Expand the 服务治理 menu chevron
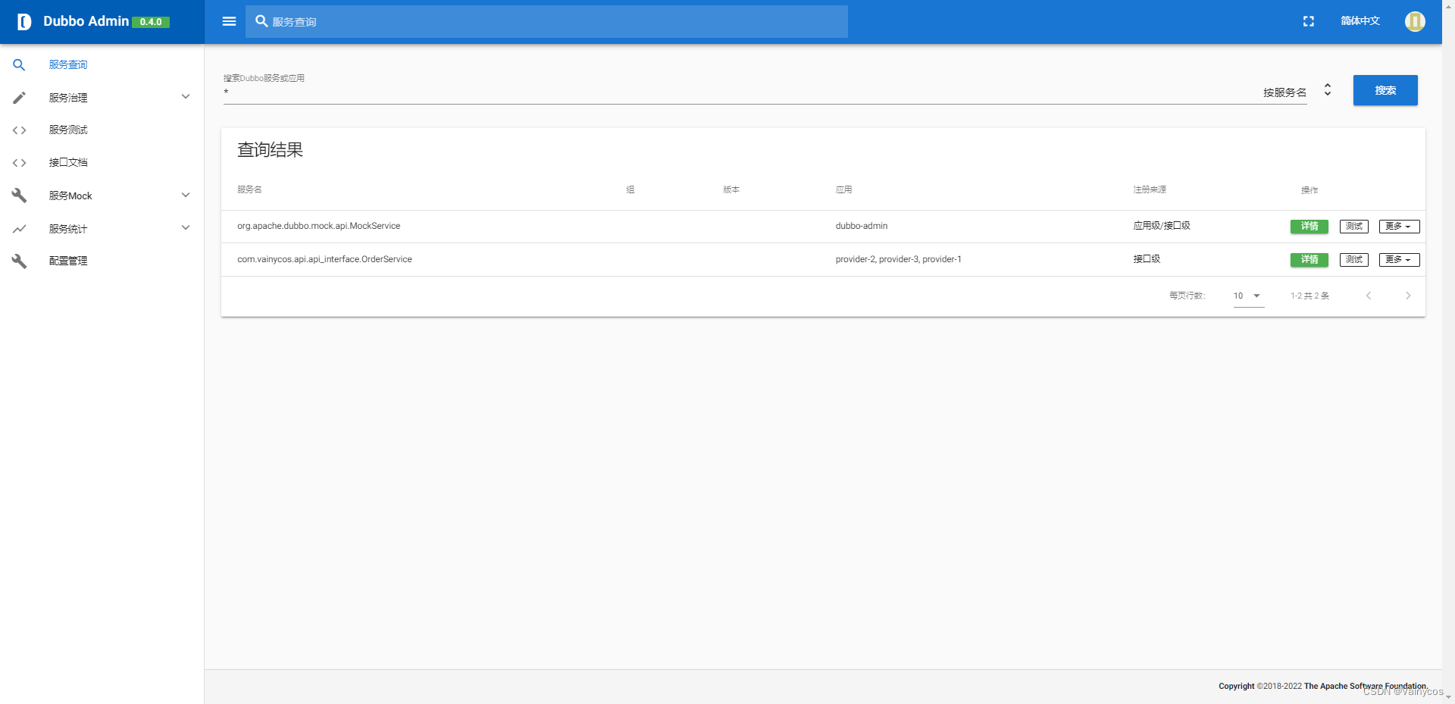The width and height of the screenshot is (1455, 704). [186, 96]
